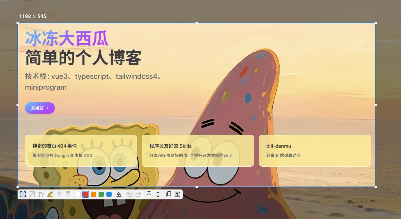Open the 程序员友好的 Skills card
Image resolution: width=401 pixels, height=219 pixels.
[x=198, y=151]
